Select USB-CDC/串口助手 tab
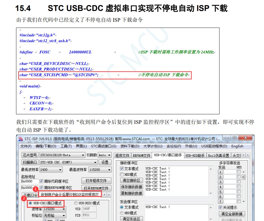The image size is (264, 221). click(x=168, y=155)
